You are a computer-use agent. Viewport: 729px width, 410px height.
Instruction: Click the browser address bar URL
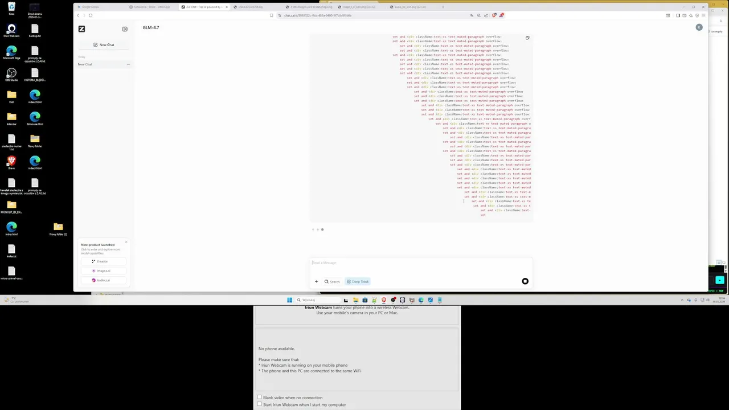(x=318, y=15)
